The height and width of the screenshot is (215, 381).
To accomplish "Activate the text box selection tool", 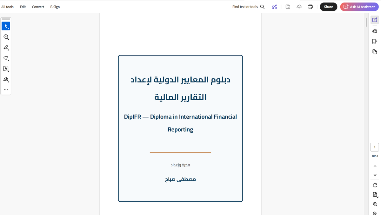I will (x=6, y=68).
